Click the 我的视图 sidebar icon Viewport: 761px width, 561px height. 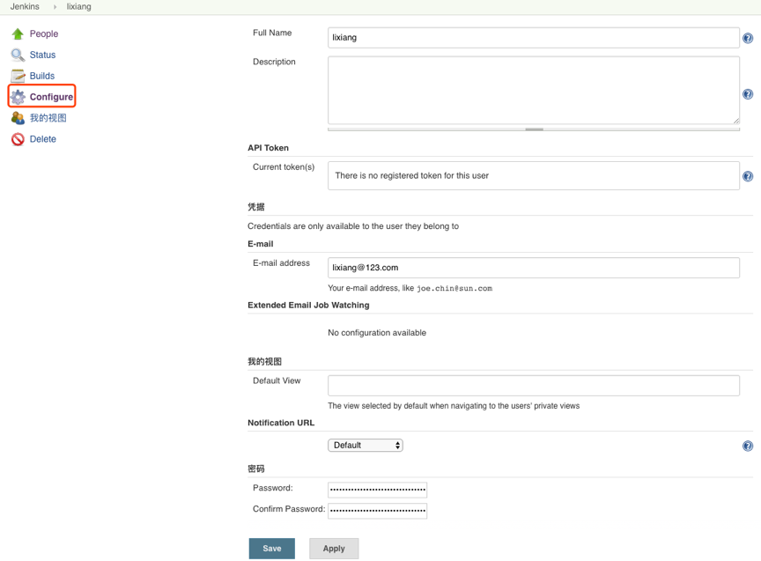click(18, 118)
